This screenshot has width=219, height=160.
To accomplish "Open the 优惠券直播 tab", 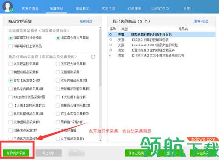I will click(x=30, y=9).
